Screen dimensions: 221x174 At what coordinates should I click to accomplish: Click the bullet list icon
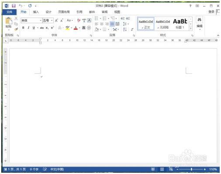pyautogui.click(x=97, y=18)
